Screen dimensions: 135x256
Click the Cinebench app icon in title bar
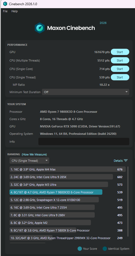click(x=5, y=4)
